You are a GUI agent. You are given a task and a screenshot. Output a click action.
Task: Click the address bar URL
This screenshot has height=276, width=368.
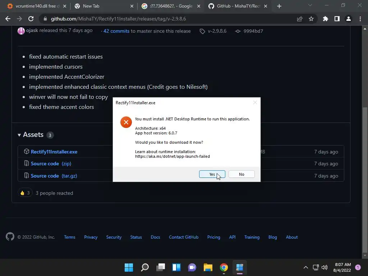click(x=118, y=19)
